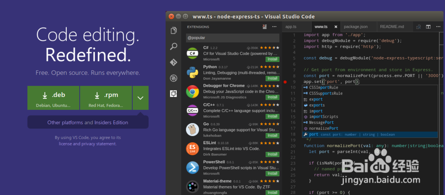Viewport: 445px width, 195px height.
Task: Click the Debugger for Chrome logo
Action: point(192,91)
